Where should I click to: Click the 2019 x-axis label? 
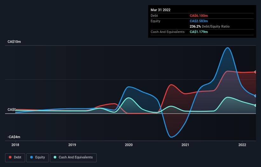pos(72,145)
